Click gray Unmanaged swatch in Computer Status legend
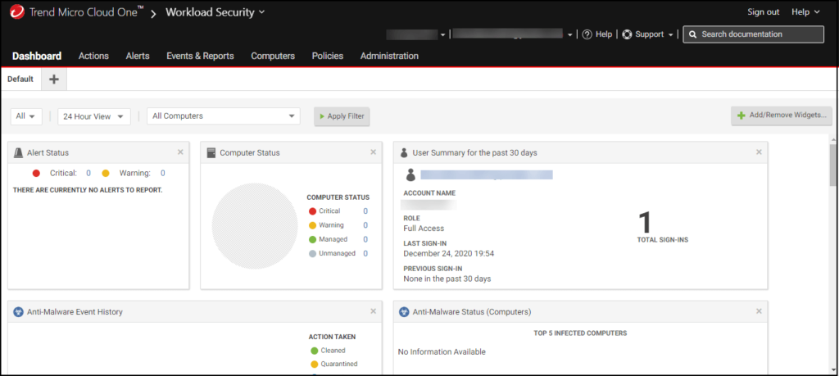The width and height of the screenshot is (839, 376). pos(312,253)
